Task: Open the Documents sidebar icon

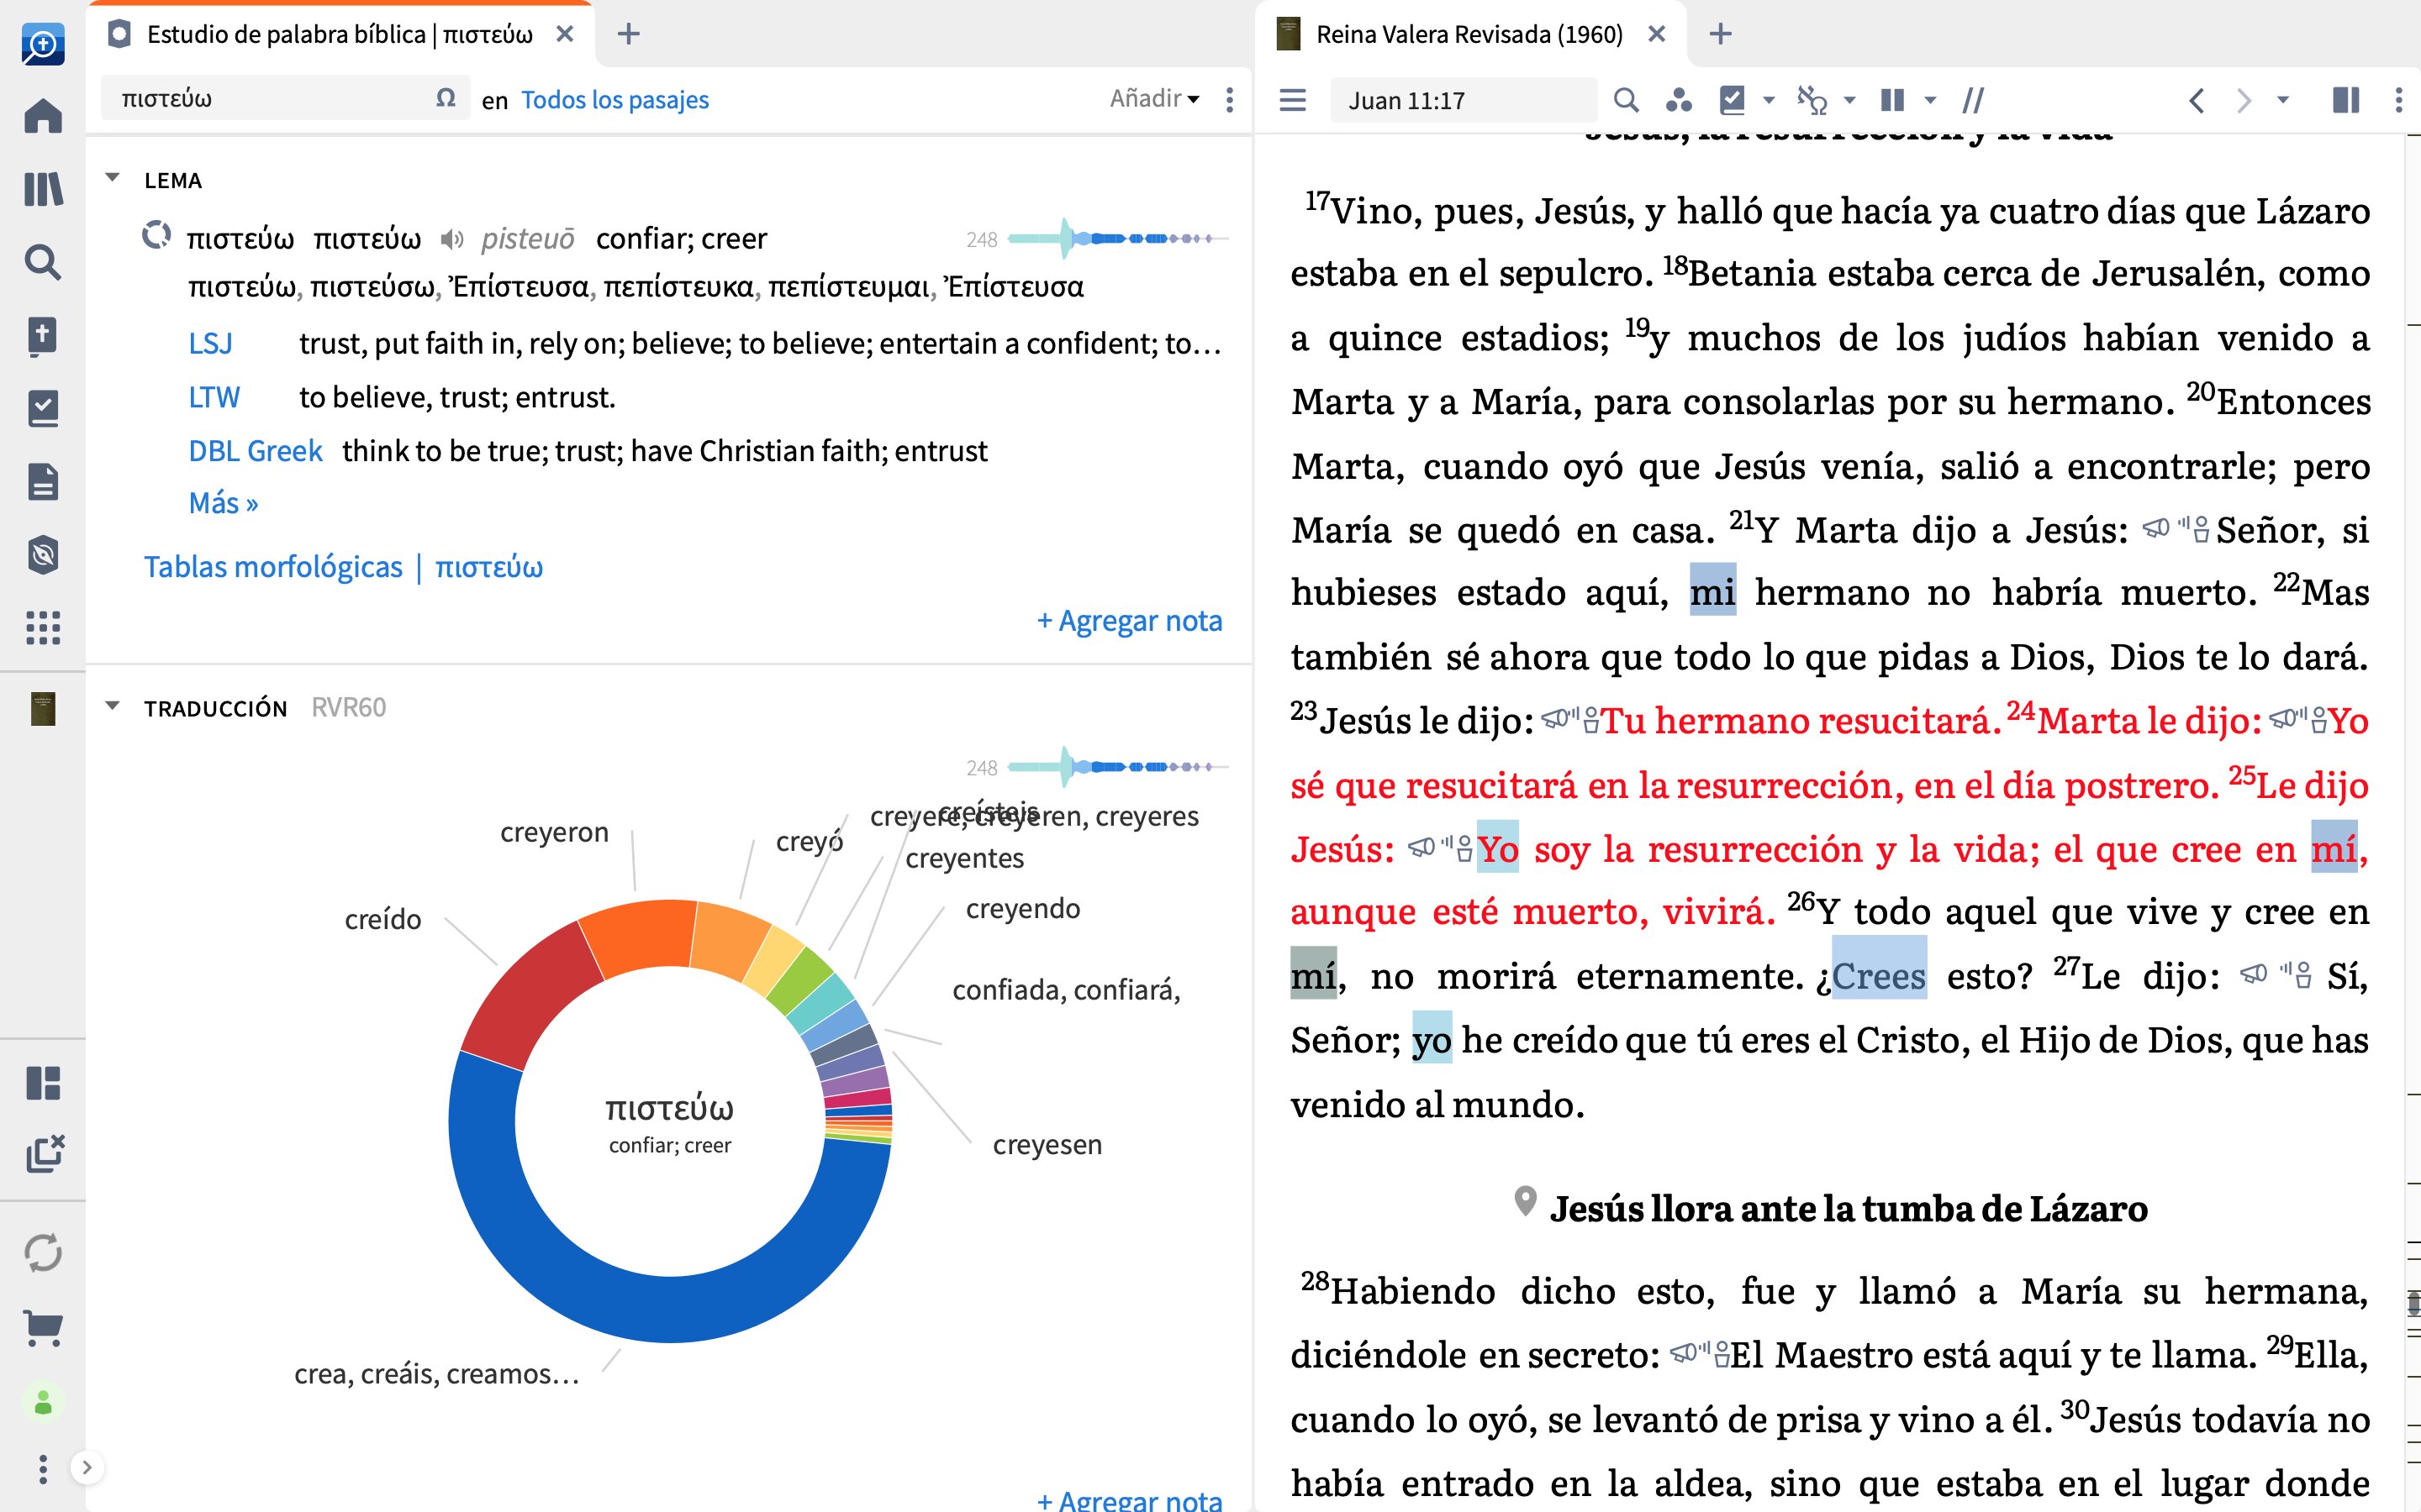Action: click(42, 482)
